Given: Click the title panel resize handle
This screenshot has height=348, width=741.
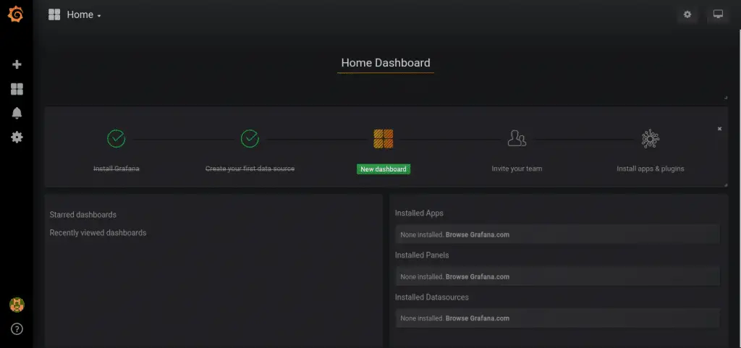Looking at the screenshot, I should pyautogui.click(x=725, y=97).
